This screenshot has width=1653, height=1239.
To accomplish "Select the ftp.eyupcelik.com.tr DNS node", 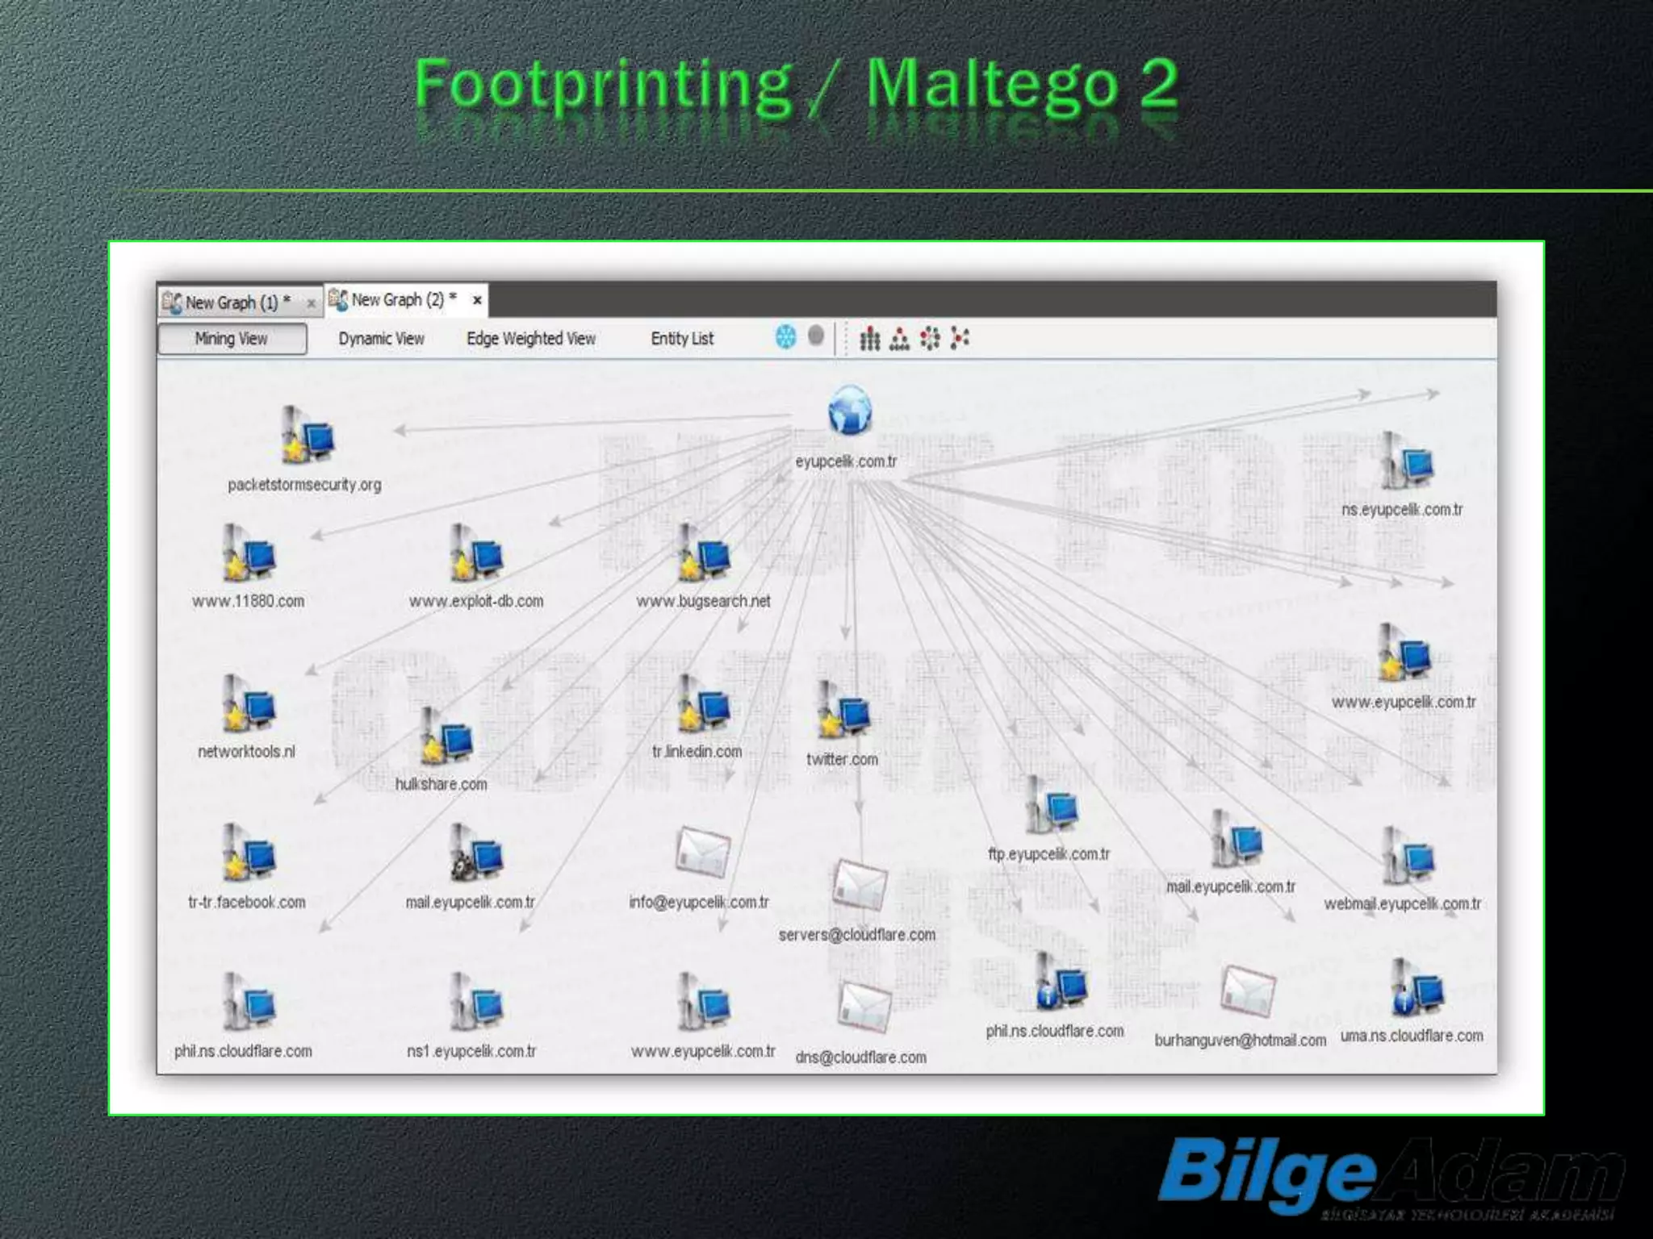I will (x=1050, y=806).
